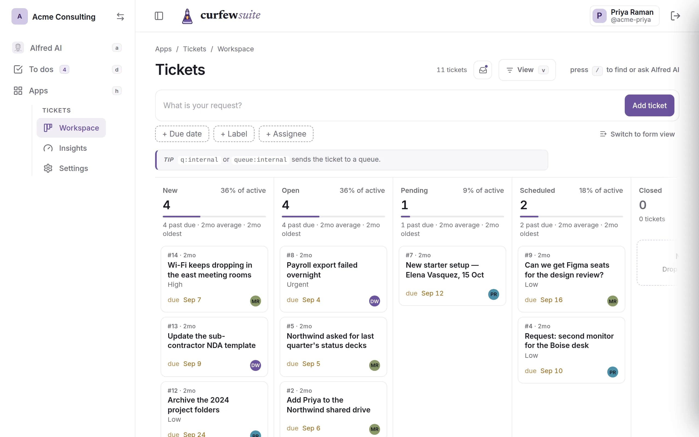Click the Settings gear icon

[48, 168]
